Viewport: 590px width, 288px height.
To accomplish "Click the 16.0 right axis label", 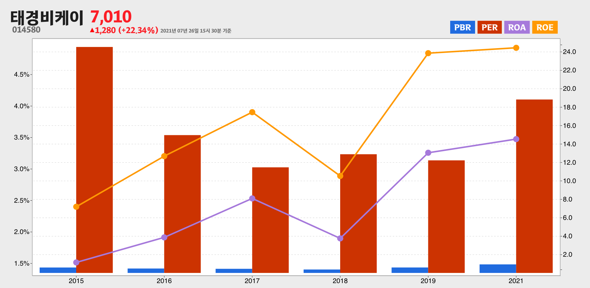I will (x=569, y=126).
